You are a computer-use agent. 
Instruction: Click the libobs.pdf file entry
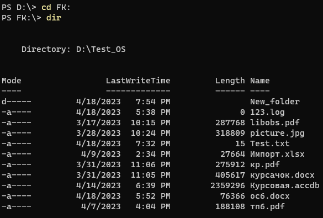[x=275, y=123]
